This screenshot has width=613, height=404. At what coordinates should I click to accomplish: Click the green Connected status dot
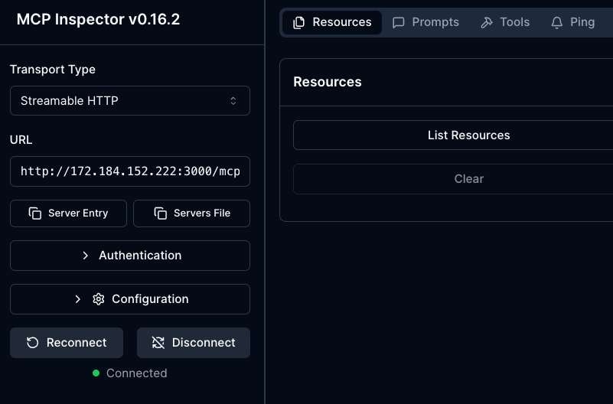click(x=96, y=373)
